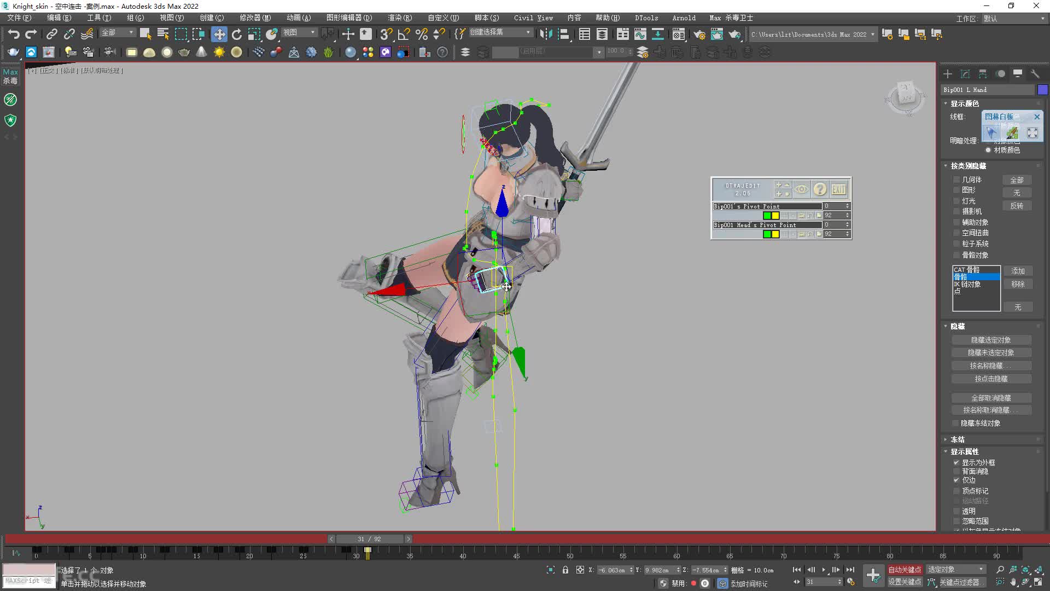The image size is (1050, 591).
Task: Check the 摄影机 hide category checkbox
Action: point(956,211)
